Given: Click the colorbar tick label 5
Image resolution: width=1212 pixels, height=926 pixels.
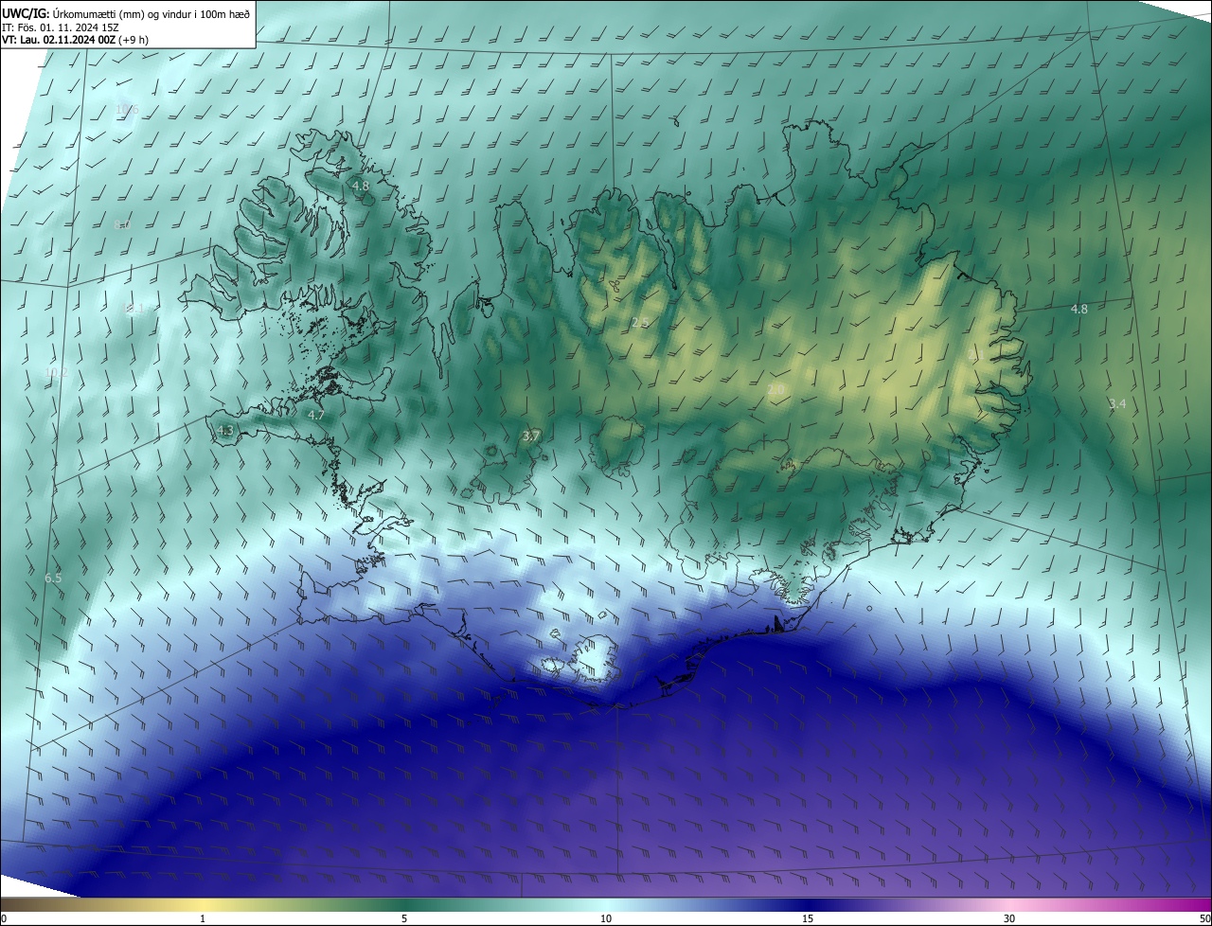Looking at the screenshot, I should click(x=404, y=918).
